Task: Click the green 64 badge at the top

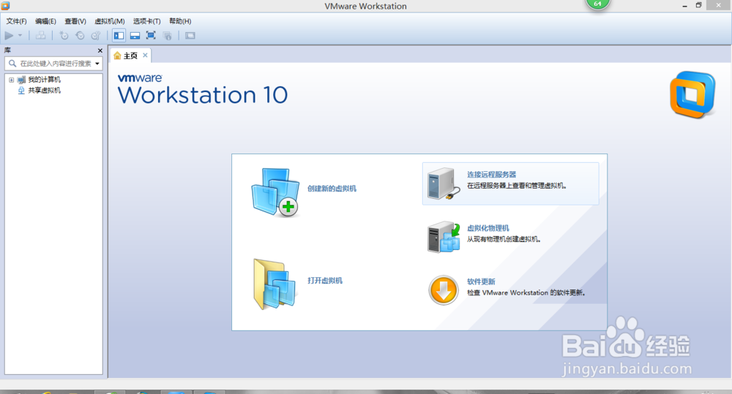Action: click(597, 4)
